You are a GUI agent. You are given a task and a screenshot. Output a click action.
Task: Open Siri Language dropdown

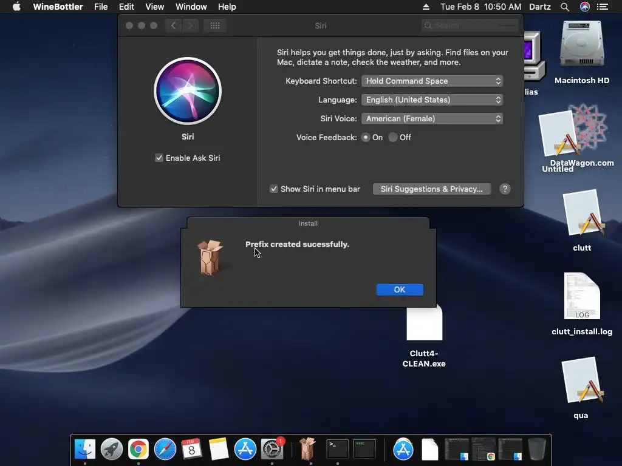(x=432, y=100)
